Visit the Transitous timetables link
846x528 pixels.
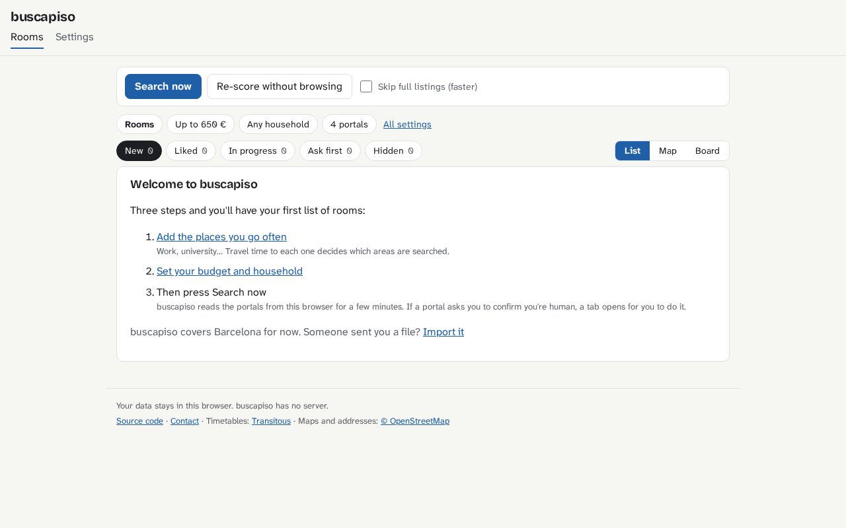tap(271, 421)
